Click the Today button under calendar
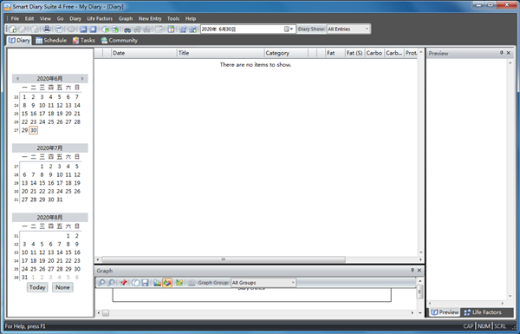Image resolution: width=520 pixels, height=334 pixels. tap(37, 287)
